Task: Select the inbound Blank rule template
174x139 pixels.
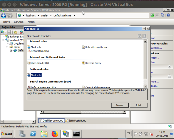Action: [x=34, y=47]
